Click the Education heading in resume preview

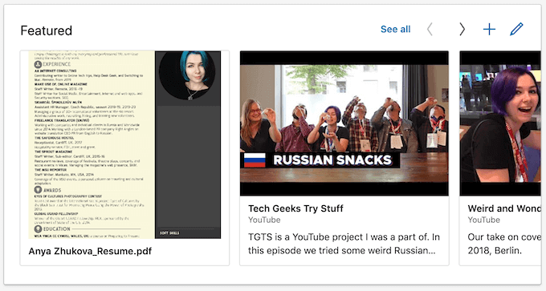click(x=52, y=229)
